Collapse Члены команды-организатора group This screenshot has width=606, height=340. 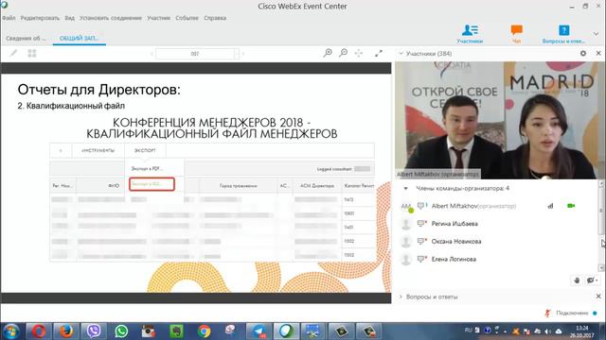pos(405,189)
